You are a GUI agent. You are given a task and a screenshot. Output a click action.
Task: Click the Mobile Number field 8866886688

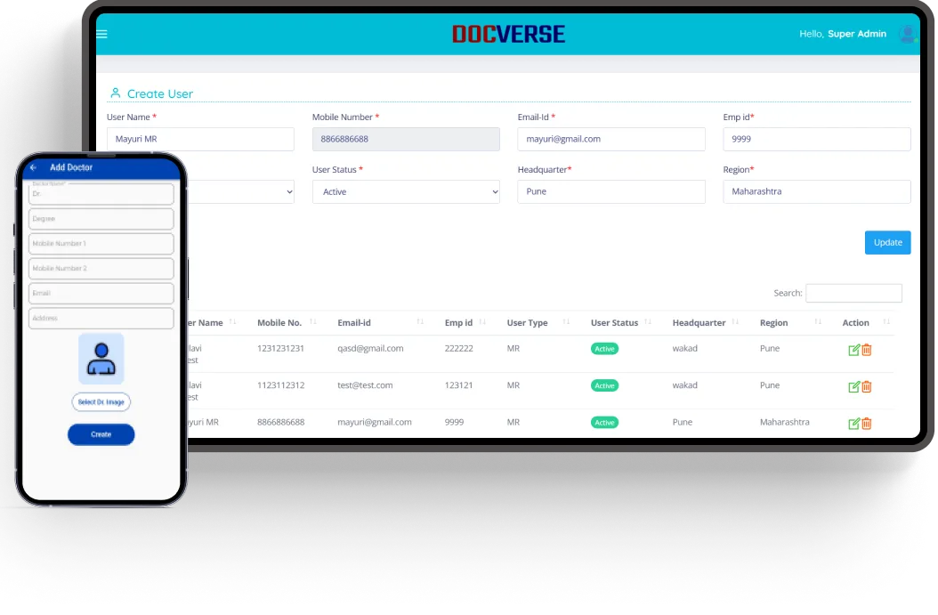pos(406,140)
